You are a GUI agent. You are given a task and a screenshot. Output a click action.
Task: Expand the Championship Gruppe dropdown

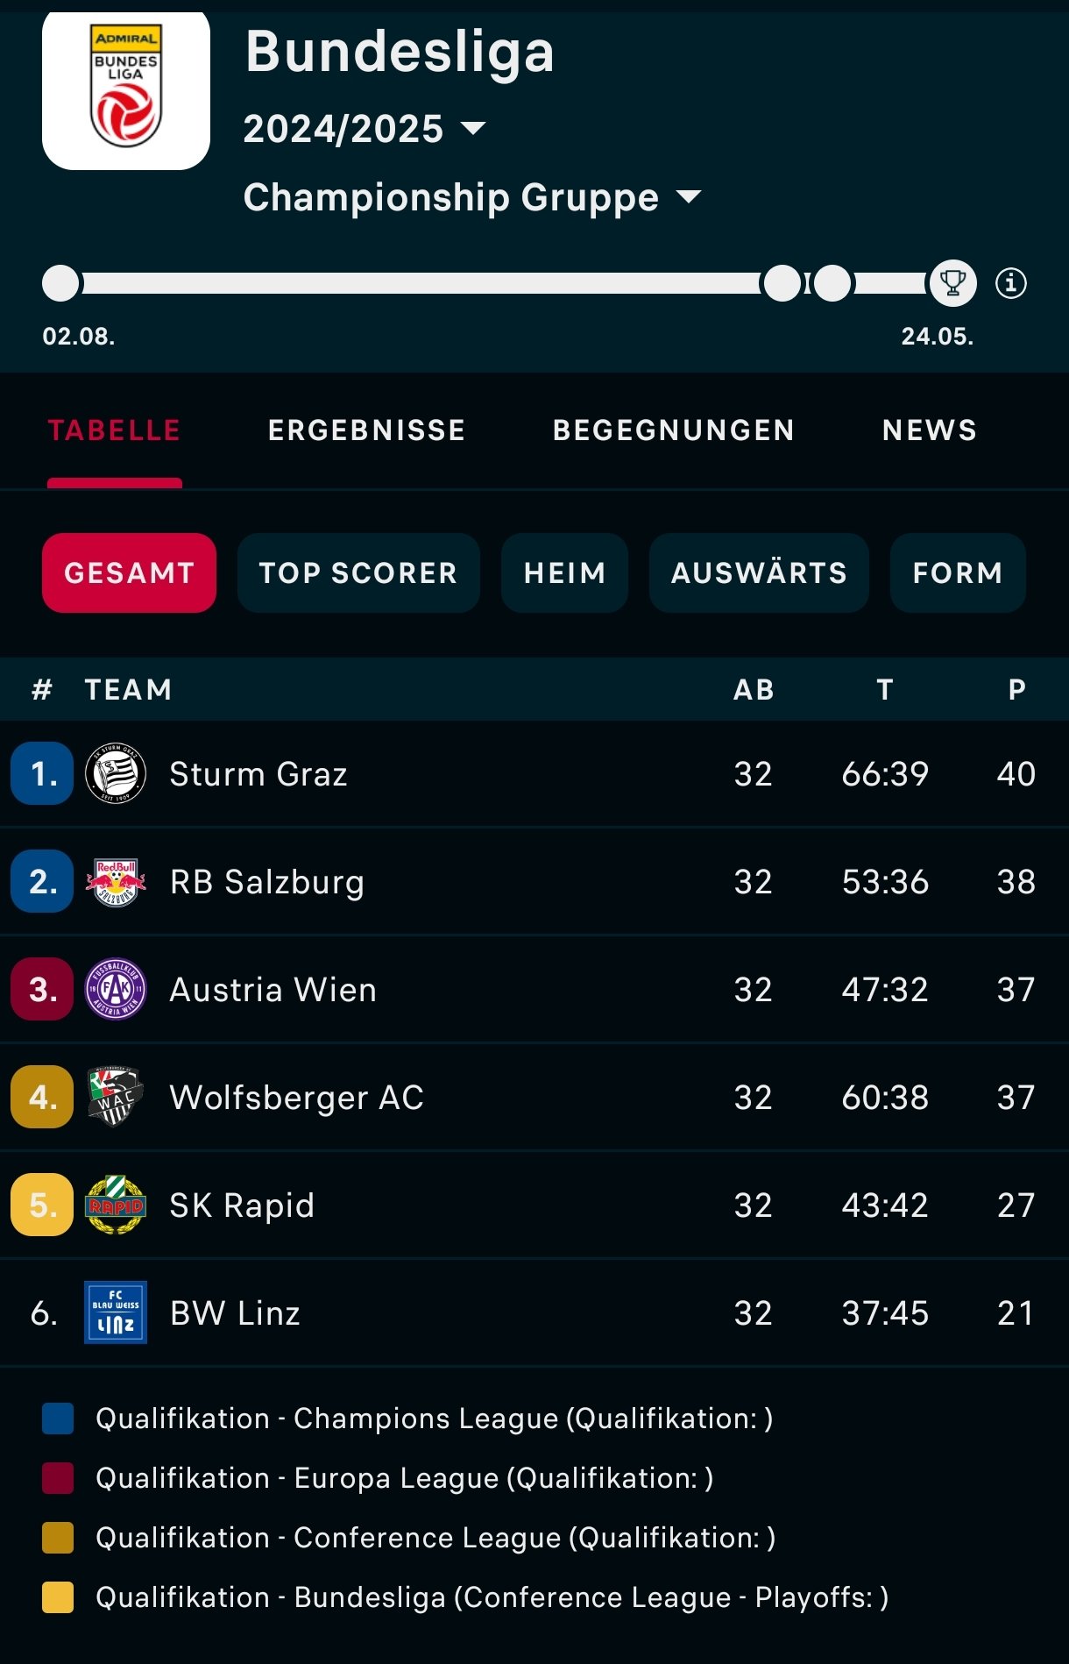(473, 197)
